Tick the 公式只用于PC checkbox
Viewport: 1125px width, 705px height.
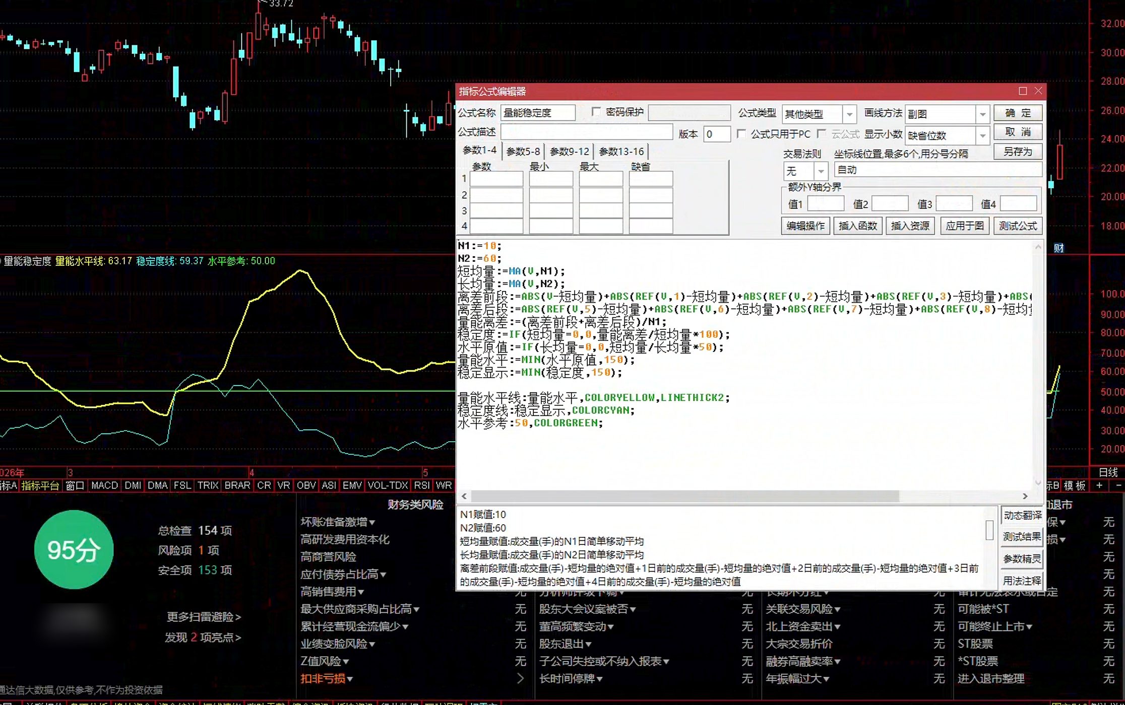(741, 134)
